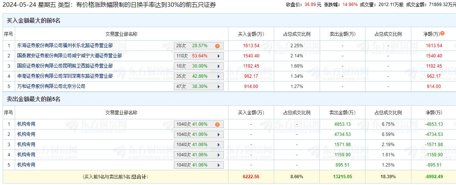Expand fifth 机构专用 row's 1040次 box
This screenshot has width=456, height=185.
[198, 165]
